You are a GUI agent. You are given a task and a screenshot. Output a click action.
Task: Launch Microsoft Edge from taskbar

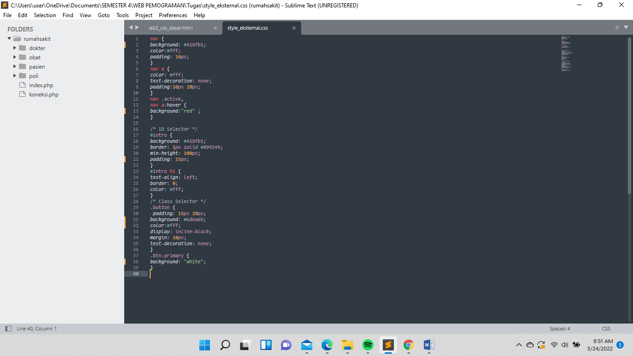coord(327,345)
